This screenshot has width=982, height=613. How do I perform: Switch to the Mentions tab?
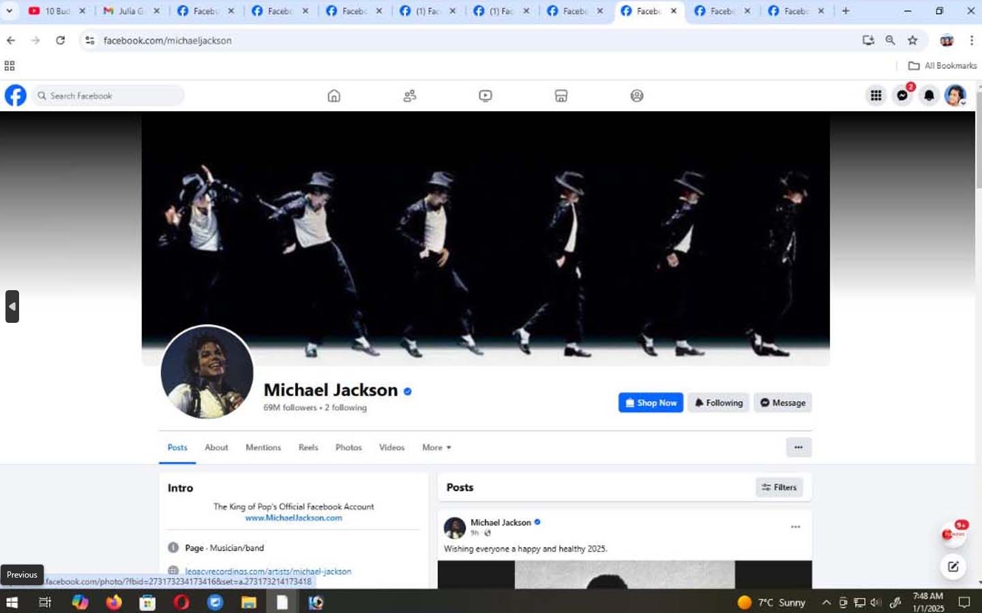263,447
